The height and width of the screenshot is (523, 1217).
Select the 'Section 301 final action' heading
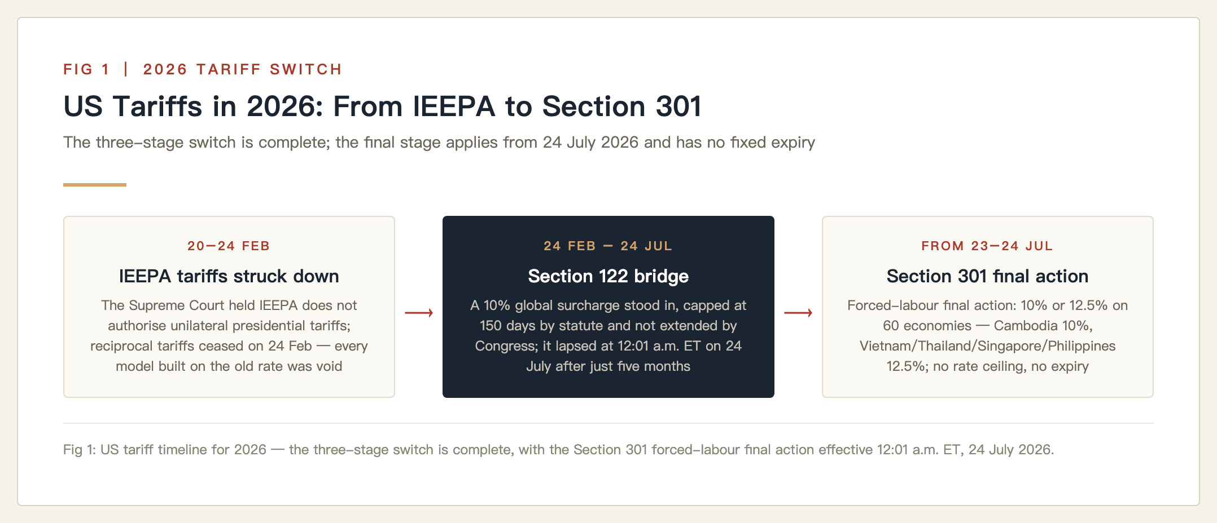(x=988, y=276)
